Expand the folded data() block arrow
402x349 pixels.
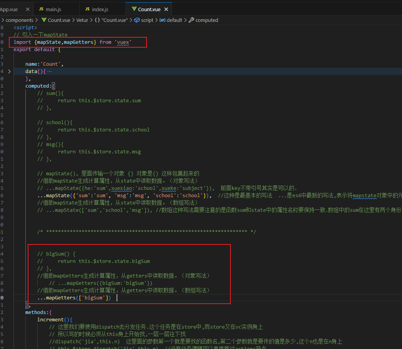(x=10, y=71)
